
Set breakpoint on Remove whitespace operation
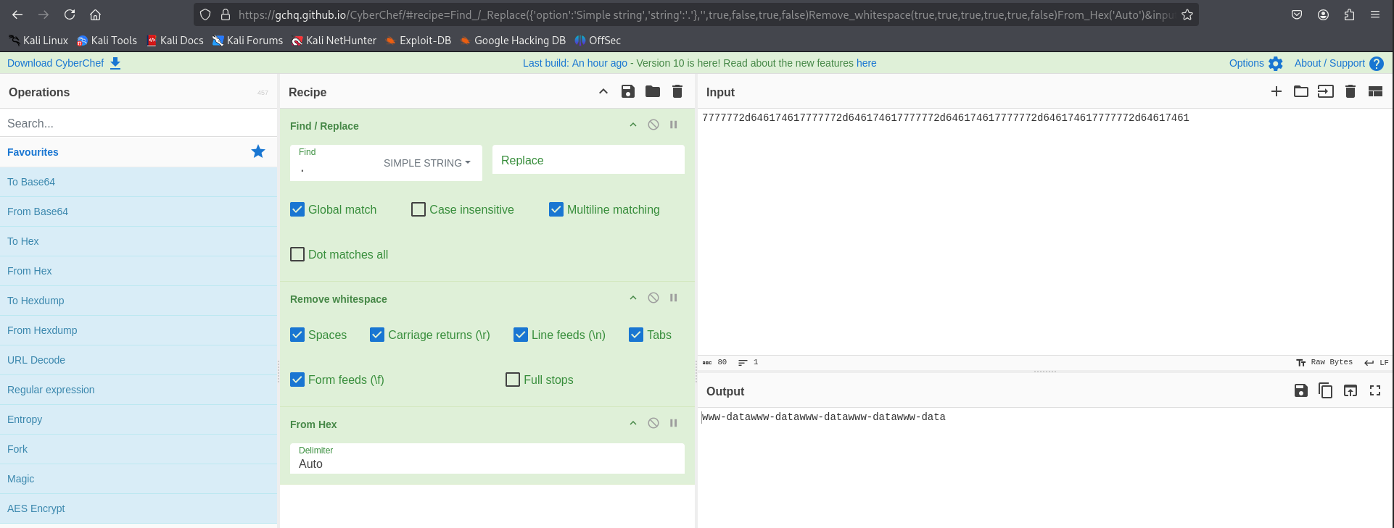tap(673, 298)
